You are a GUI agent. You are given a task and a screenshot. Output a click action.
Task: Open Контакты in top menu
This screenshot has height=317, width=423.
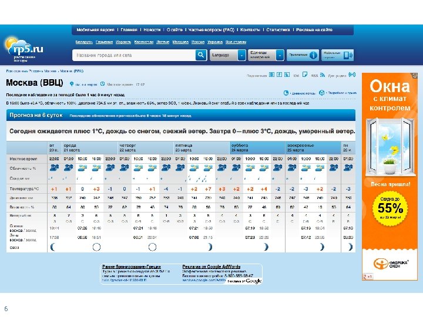click(250, 30)
